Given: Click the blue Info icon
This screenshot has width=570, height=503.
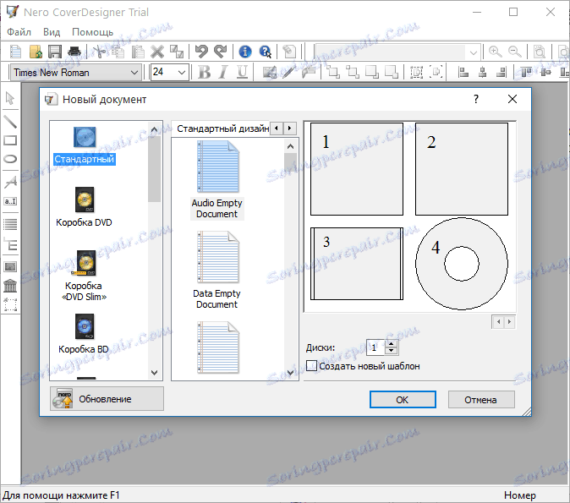Looking at the screenshot, I should click(245, 52).
